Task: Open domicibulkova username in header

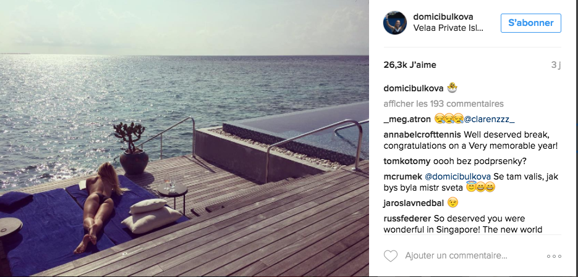Action: click(443, 17)
